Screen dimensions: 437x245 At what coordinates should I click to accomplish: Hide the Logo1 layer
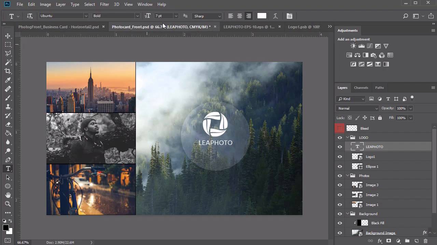coord(340,157)
